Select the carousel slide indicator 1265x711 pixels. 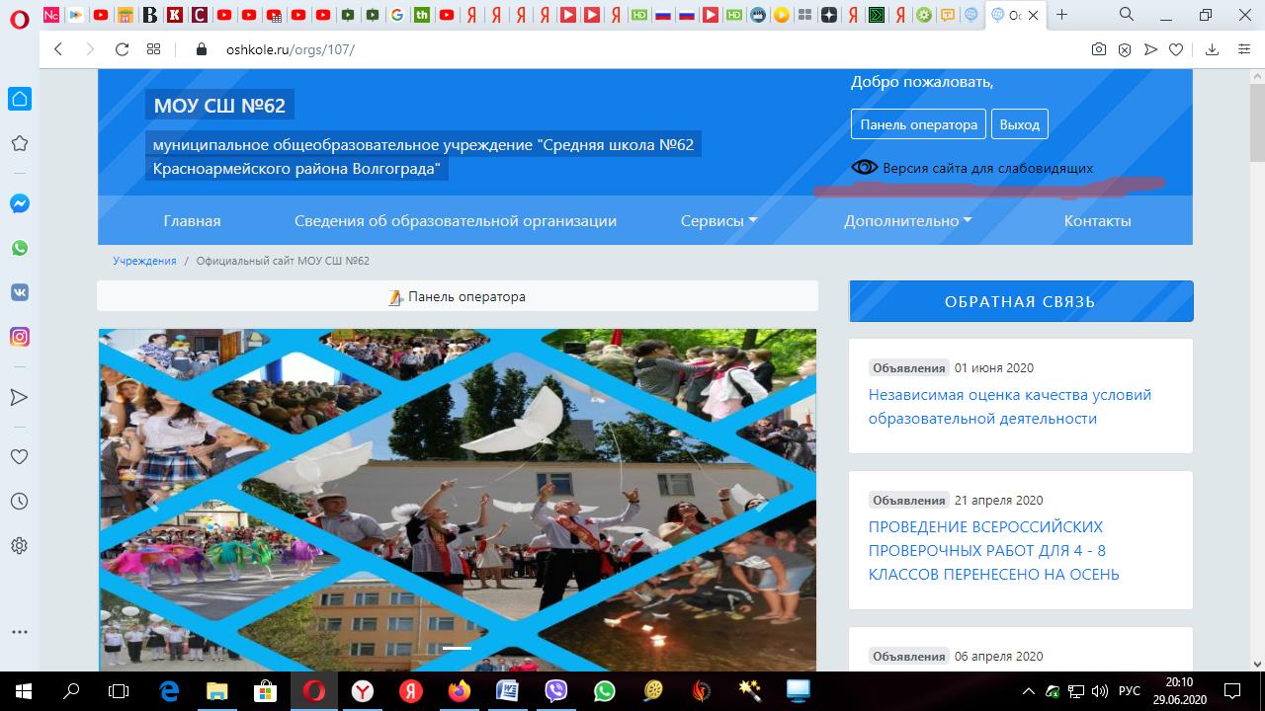pyautogui.click(x=457, y=648)
